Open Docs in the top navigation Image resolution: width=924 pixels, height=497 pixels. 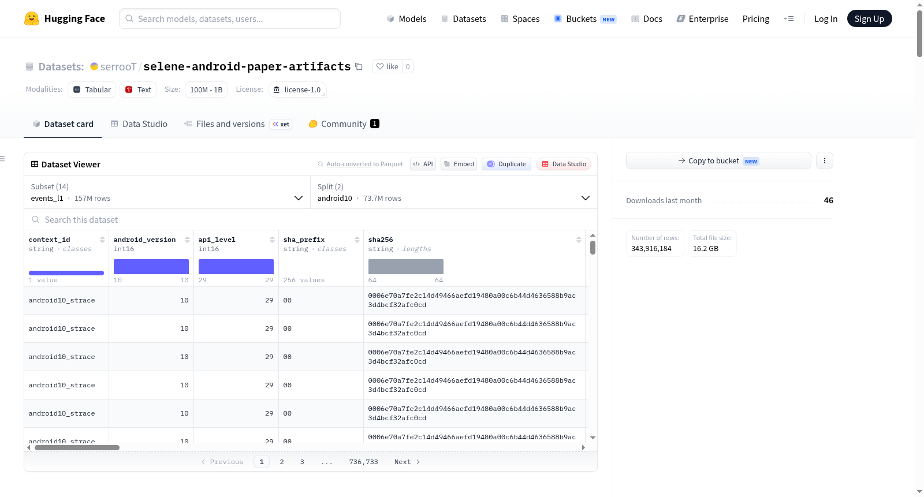pyautogui.click(x=647, y=19)
